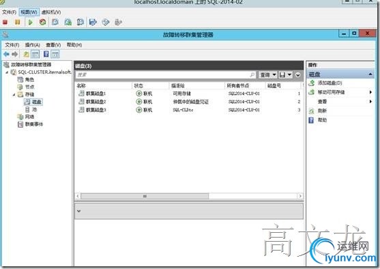Click 移动可用存储 in the actions pane
380x269 pixels.
pos(331,92)
